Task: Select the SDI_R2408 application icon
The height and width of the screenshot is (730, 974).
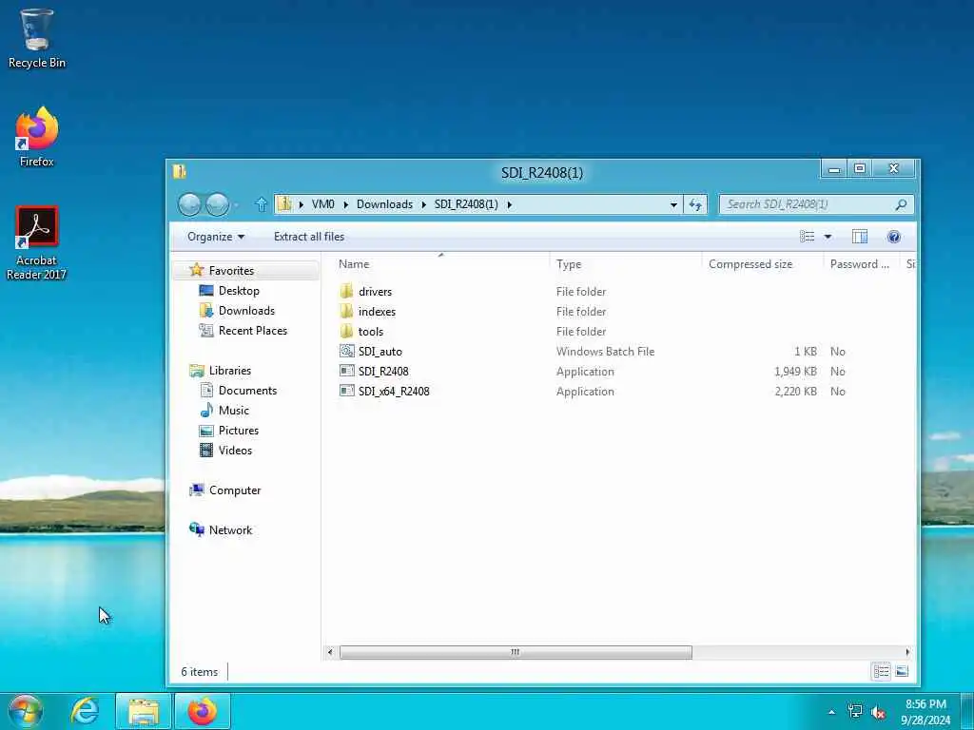Action: coord(346,371)
